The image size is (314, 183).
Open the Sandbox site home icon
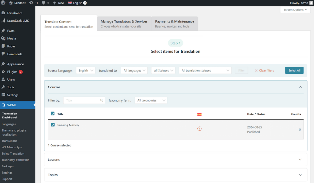[x=11, y=3]
